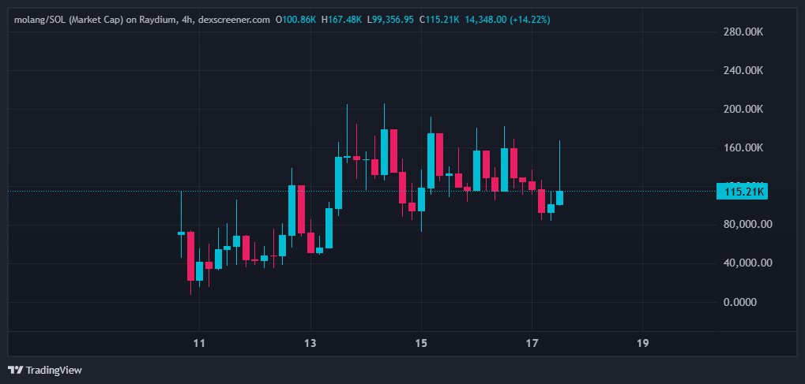Viewport: 805px width, 384px height.
Task: Select the 115.21K current price label
Action: pos(742,192)
